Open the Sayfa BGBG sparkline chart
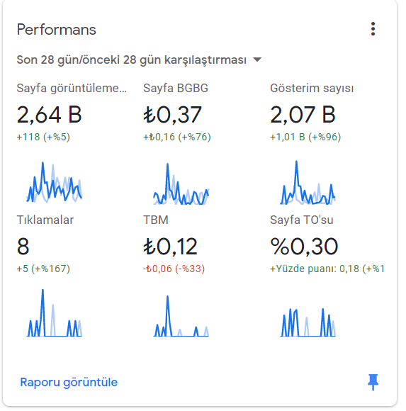The image size is (406, 411). [x=181, y=184]
